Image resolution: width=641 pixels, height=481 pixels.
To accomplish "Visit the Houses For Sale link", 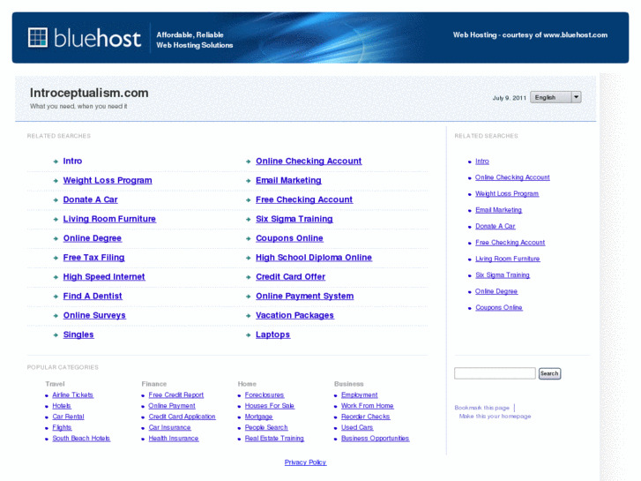I will point(270,406).
